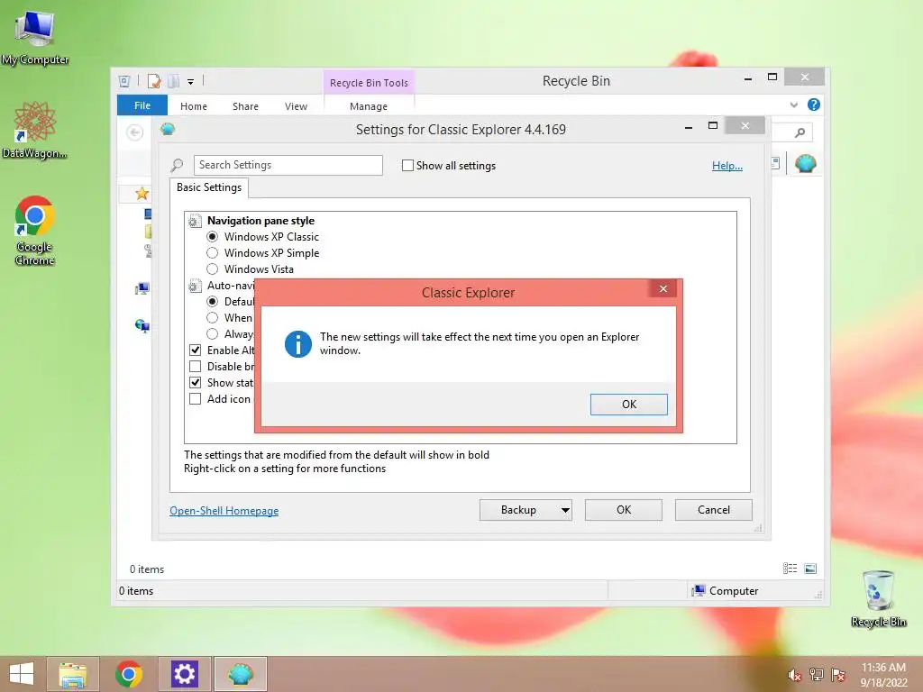Viewport: 923px width, 692px height.
Task: Toggle the Disable br... checkbox
Action: tap(195, 366)
